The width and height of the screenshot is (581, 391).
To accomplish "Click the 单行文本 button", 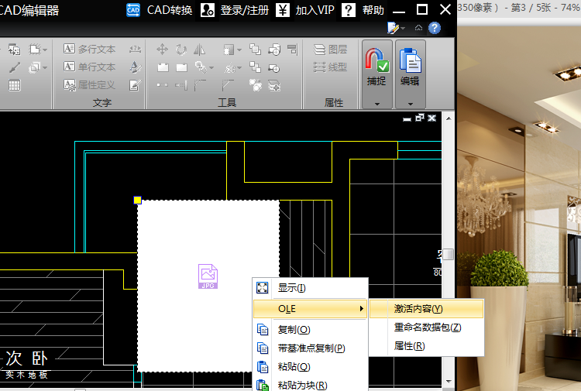I will (90, 67).
